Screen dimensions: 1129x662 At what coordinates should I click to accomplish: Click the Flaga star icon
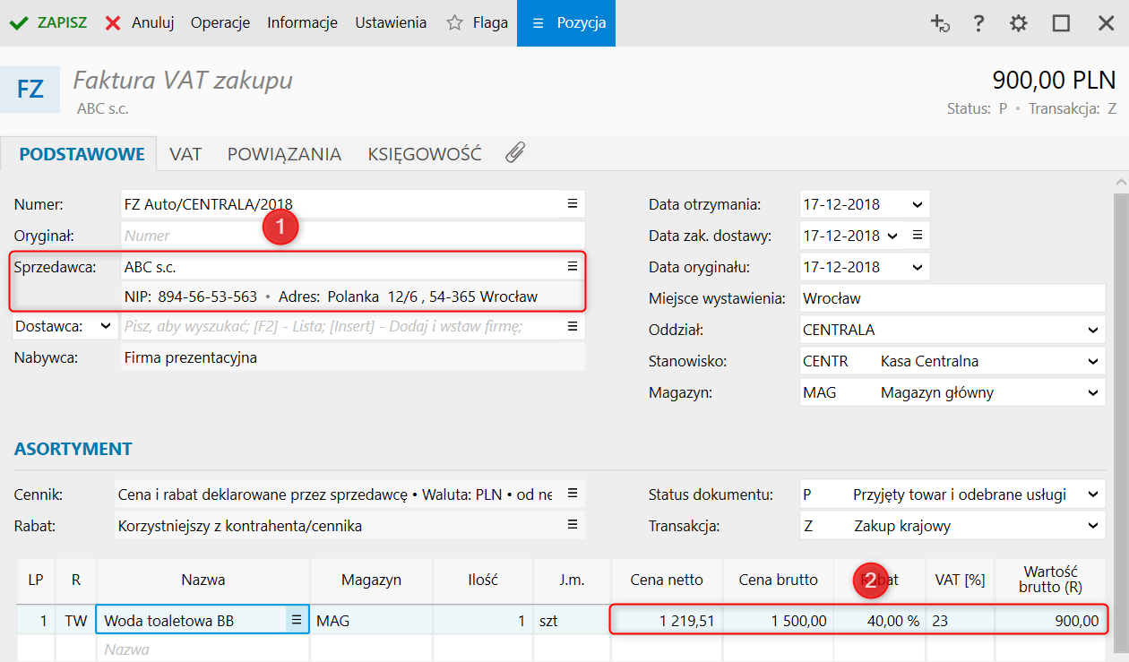coord(455,23)
